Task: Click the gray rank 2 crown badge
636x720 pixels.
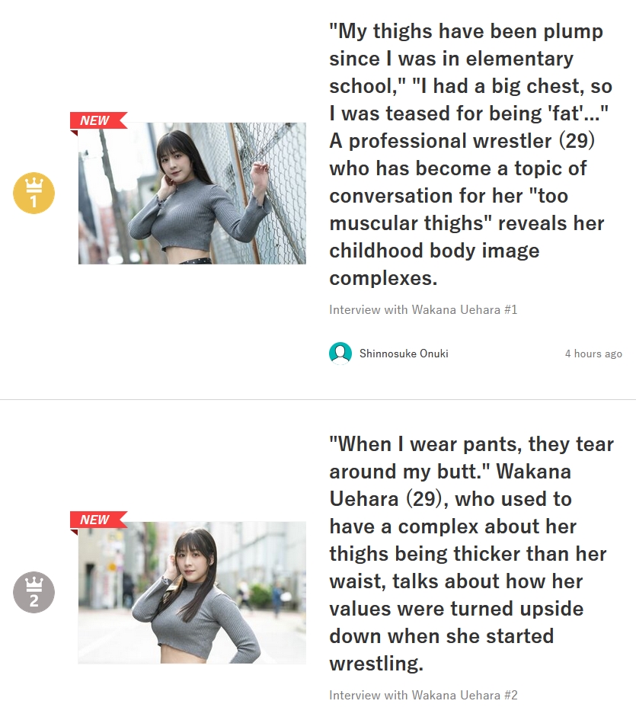Action: 34,592
